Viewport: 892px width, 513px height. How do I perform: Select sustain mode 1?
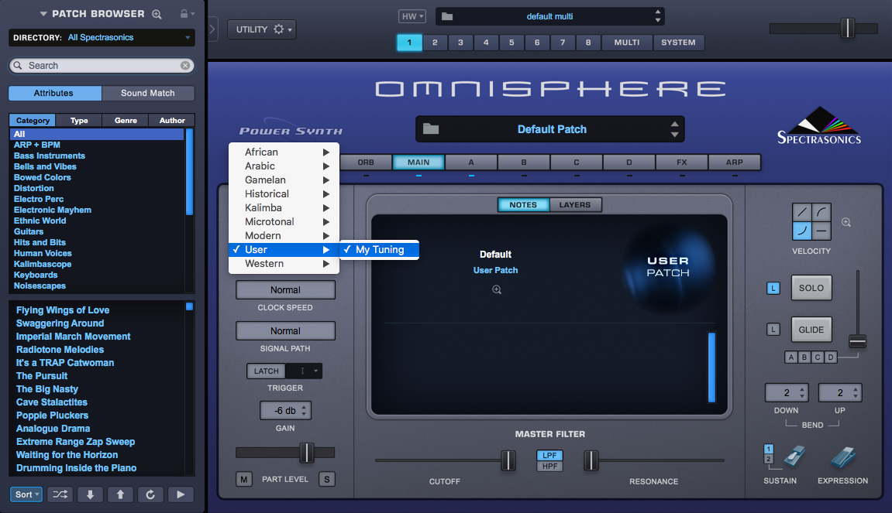pos(769,449)
